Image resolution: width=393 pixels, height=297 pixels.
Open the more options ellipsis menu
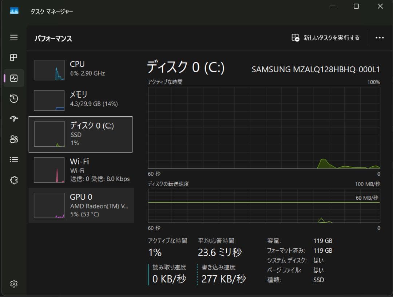click(x=380, y=37)
